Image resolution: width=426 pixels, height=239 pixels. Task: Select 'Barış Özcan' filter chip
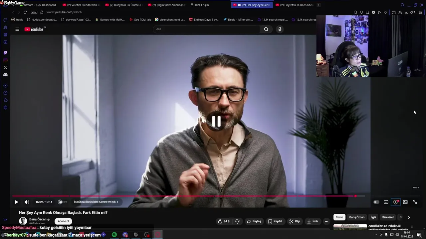coord(357,217)
